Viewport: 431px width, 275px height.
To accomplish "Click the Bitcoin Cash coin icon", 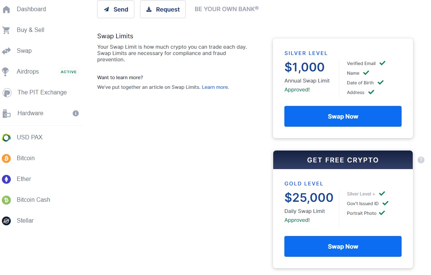I will point(6,200).
